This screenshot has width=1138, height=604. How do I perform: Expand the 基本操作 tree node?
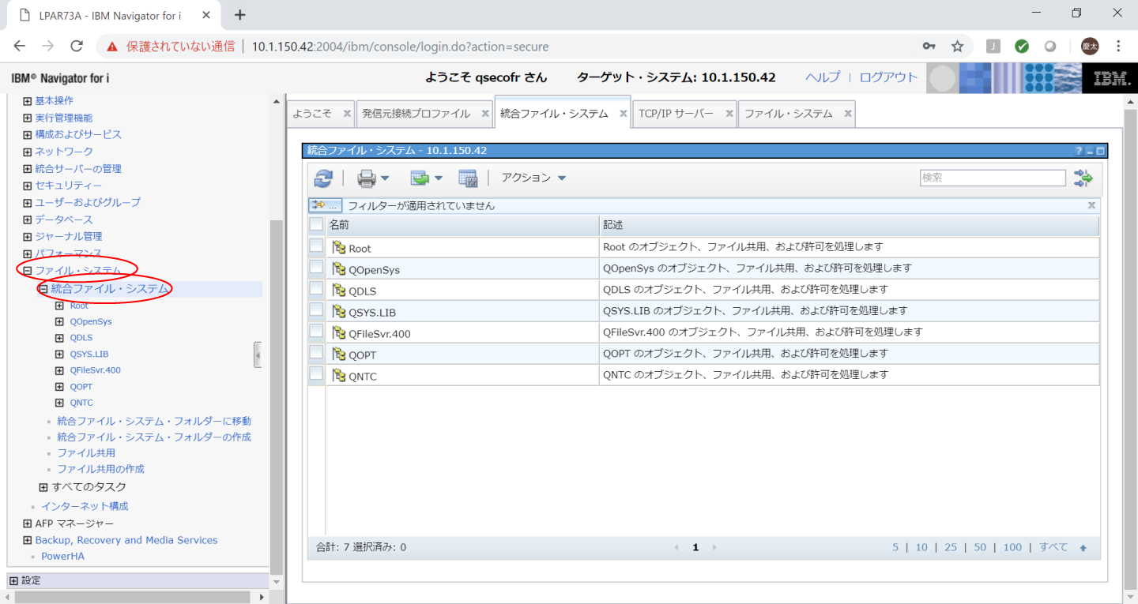[x=28, y=101]
